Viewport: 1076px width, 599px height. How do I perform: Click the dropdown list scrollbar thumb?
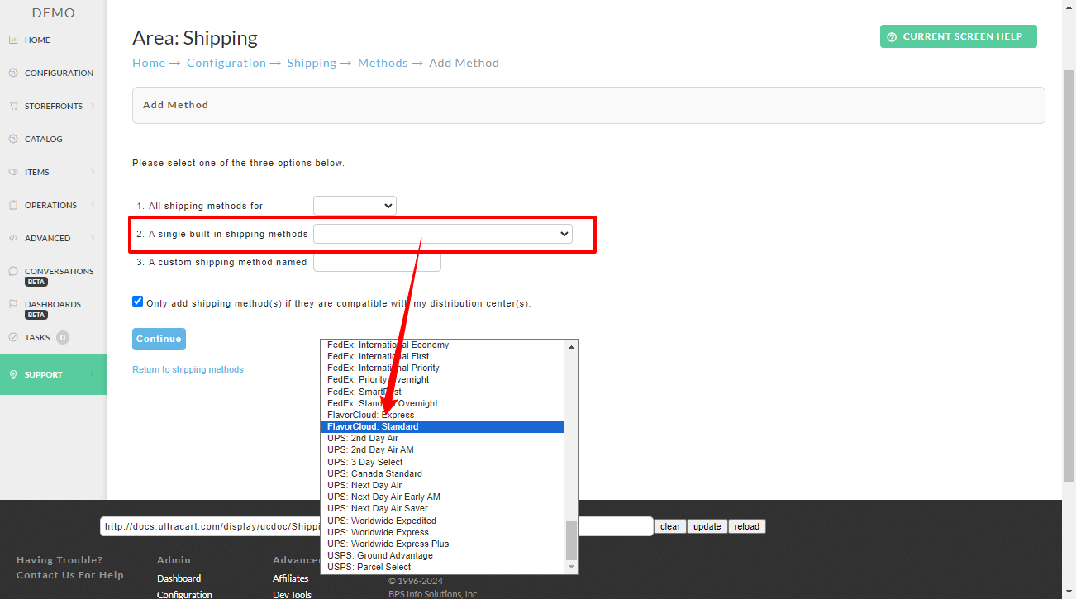coord(571,540)
